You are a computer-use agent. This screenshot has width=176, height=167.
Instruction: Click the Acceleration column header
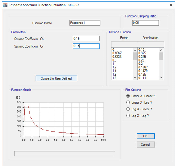pyautogui.click(x=151, y=38)
